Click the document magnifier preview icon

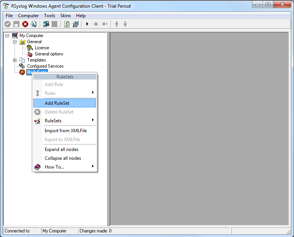click(34, 24)
